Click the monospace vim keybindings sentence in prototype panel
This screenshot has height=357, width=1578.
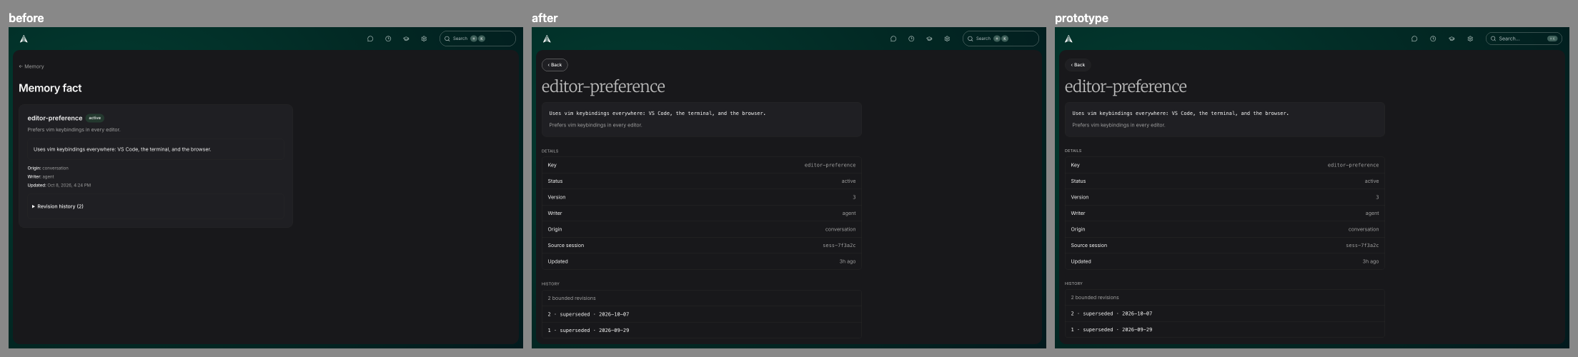click(1181, 113)
